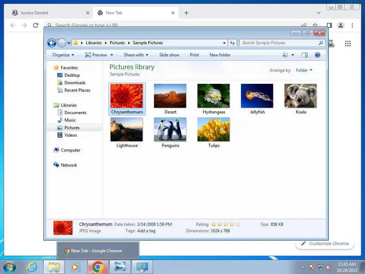Show hidden system tray icons

click(303, 267)
